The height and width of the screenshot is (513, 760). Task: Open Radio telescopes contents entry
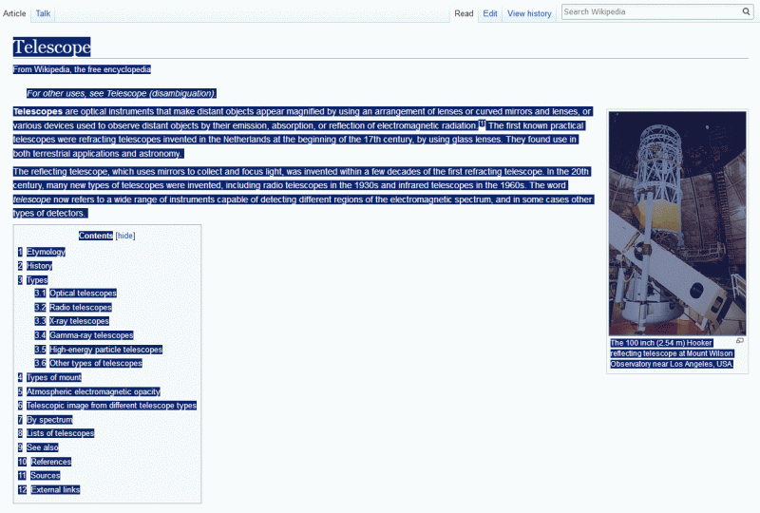tap(80, 308)
